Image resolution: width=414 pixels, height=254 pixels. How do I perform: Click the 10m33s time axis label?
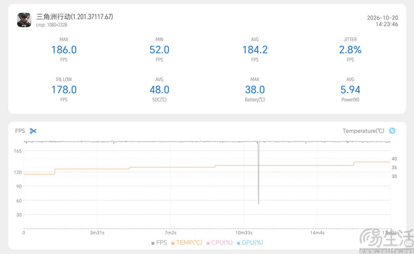244,233
